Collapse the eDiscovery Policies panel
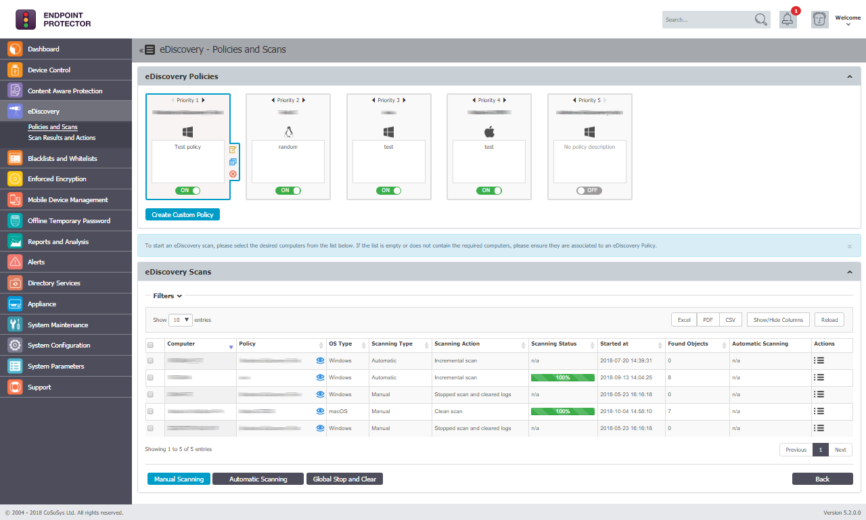 [x=850, y=76]
